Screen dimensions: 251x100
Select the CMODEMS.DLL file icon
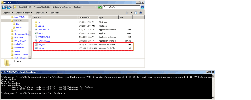[36, 30]
